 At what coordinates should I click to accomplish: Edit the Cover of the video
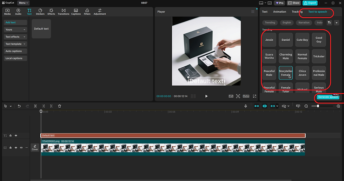click(35, 147)
